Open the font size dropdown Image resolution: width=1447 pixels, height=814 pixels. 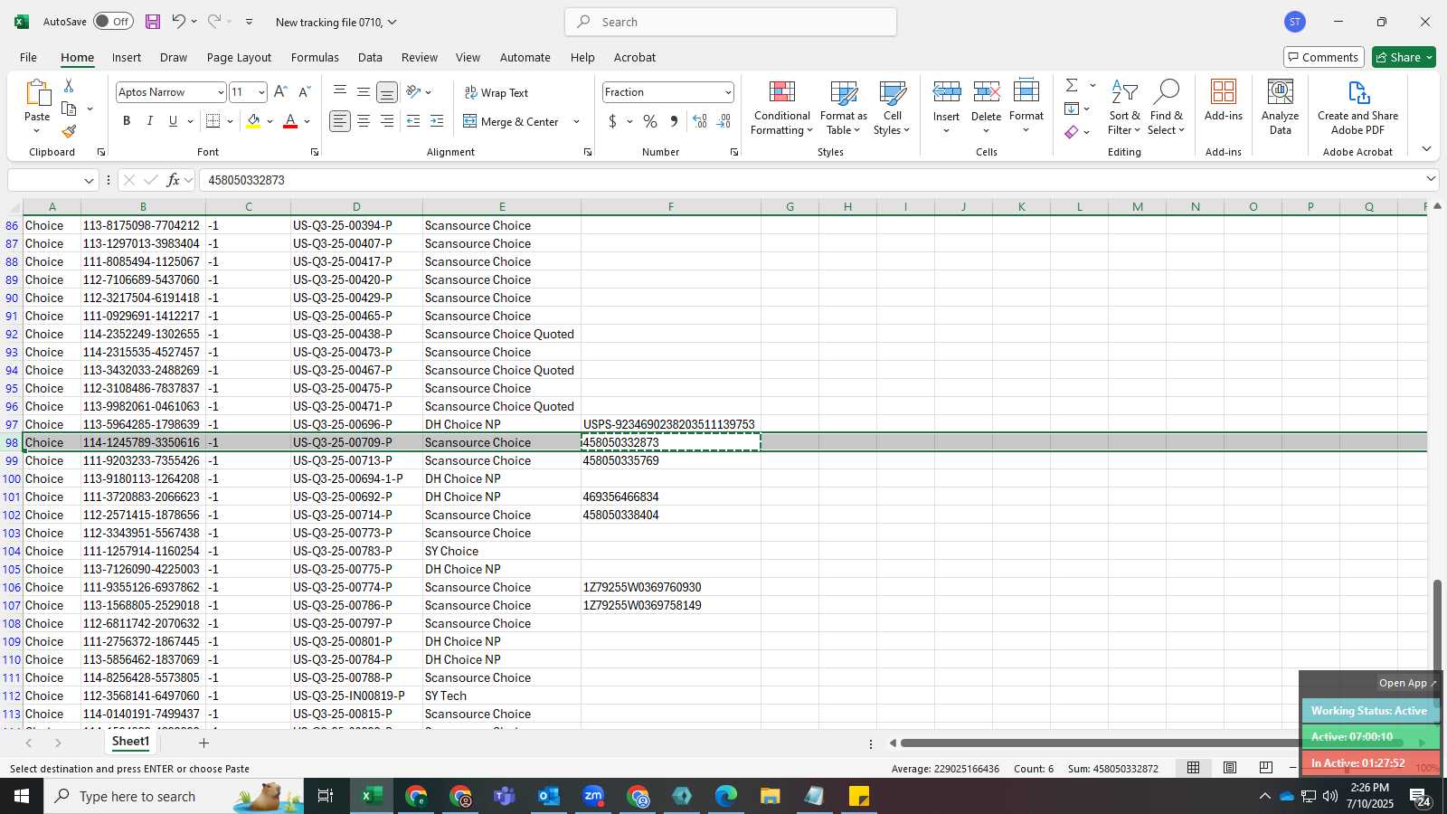pyautogui.click(x=261, y=92)
